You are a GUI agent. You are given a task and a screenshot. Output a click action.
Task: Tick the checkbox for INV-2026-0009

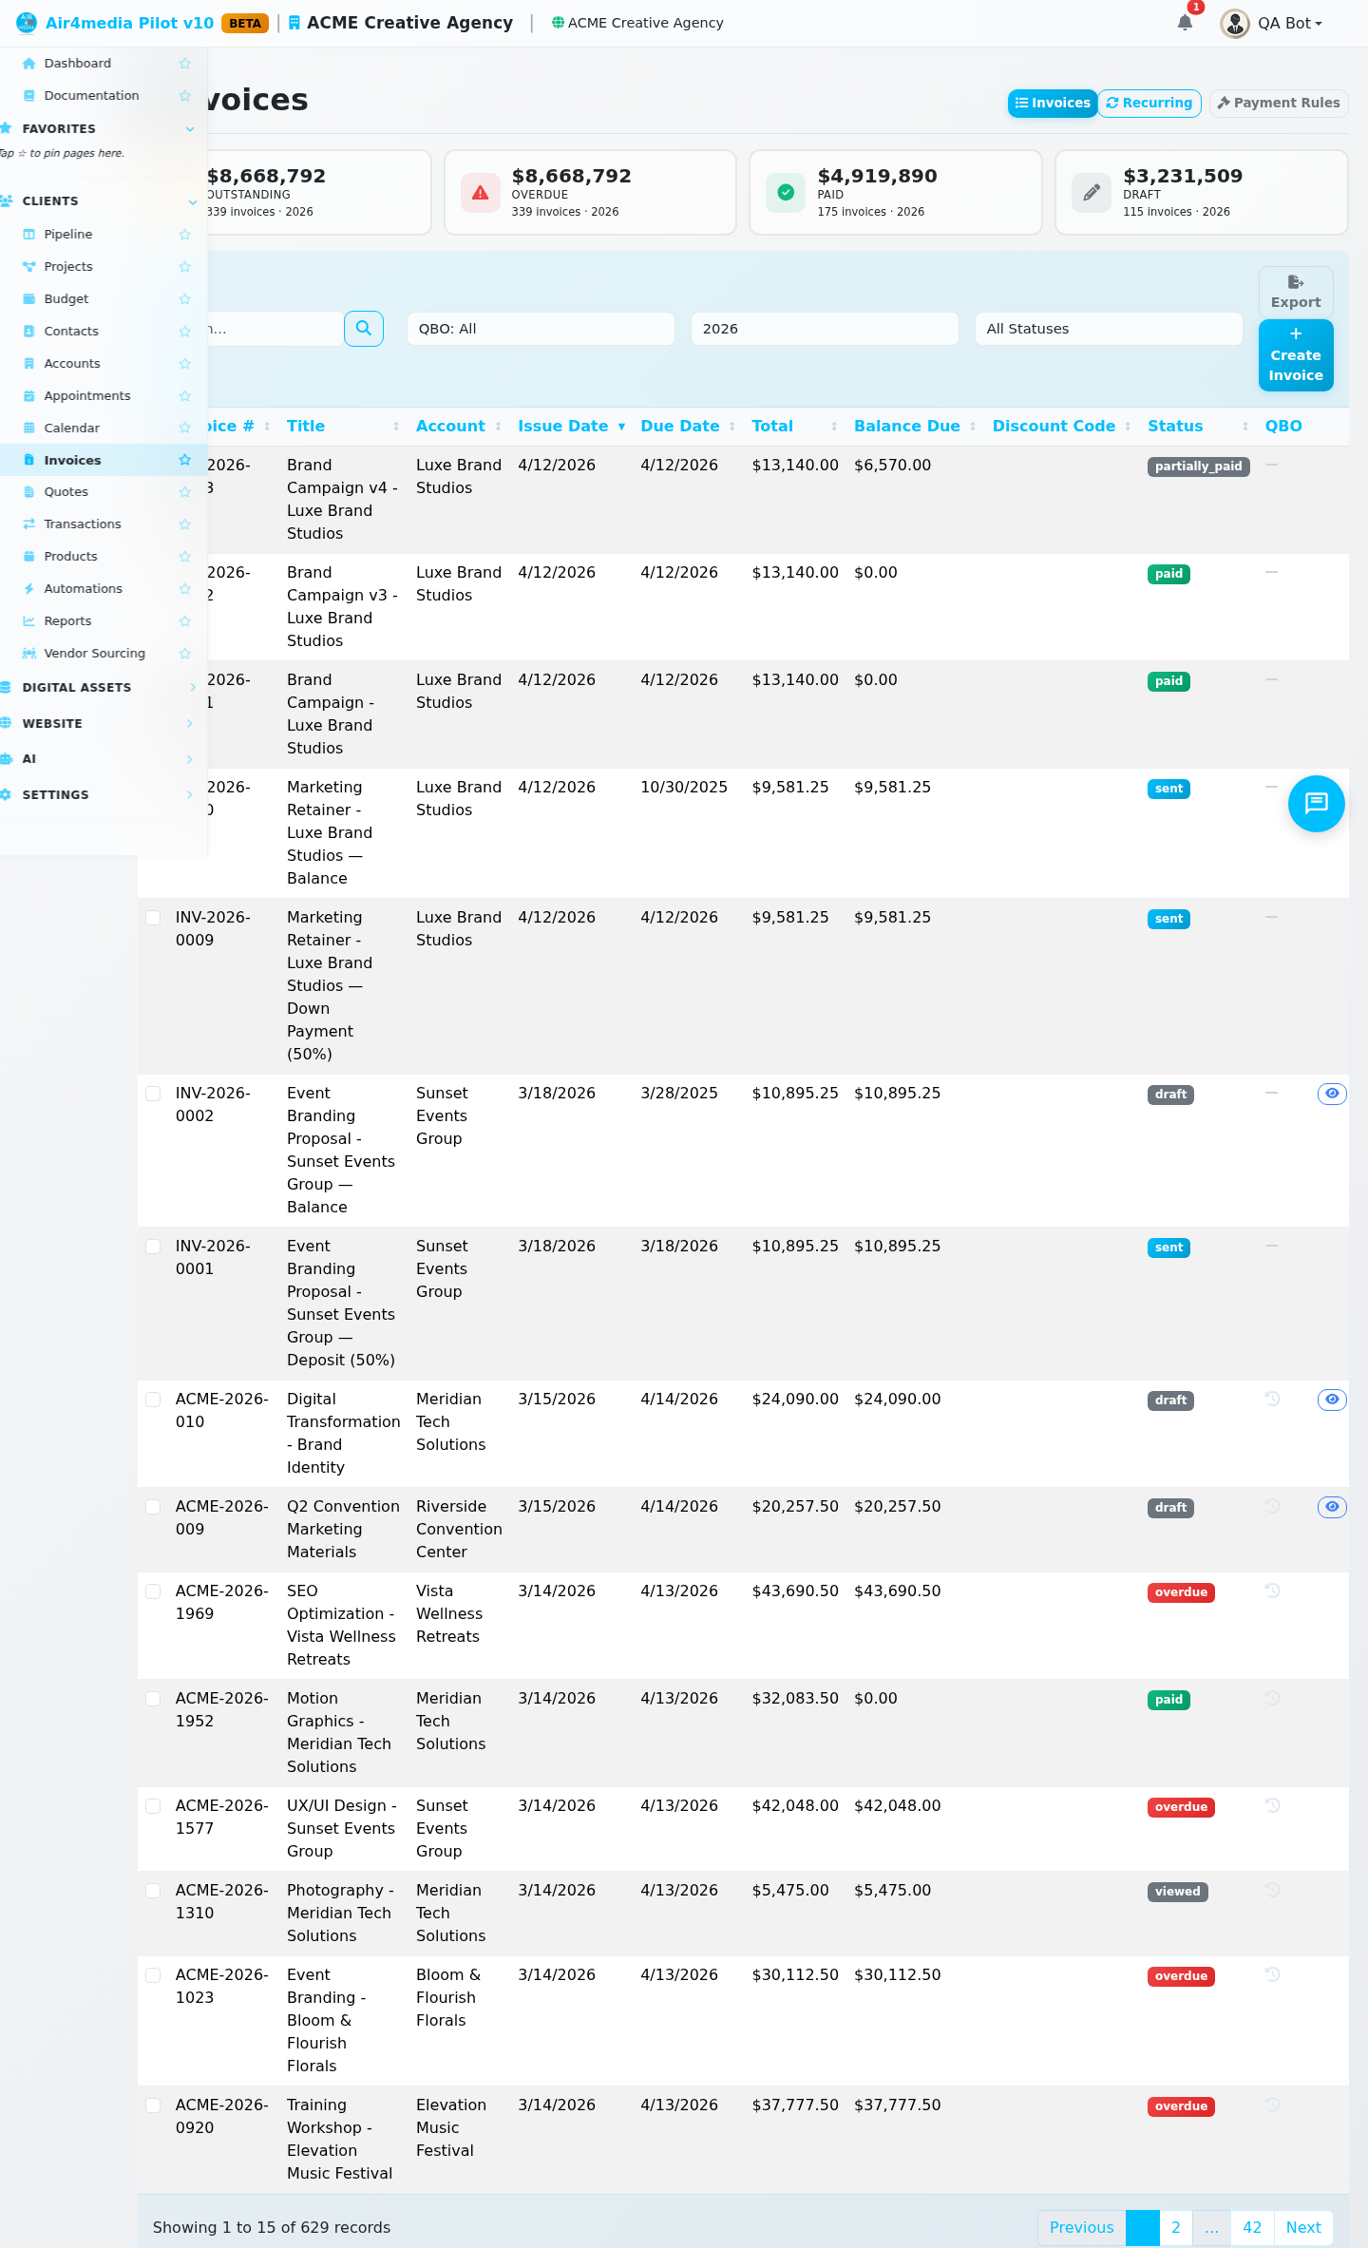click(153, 918)
